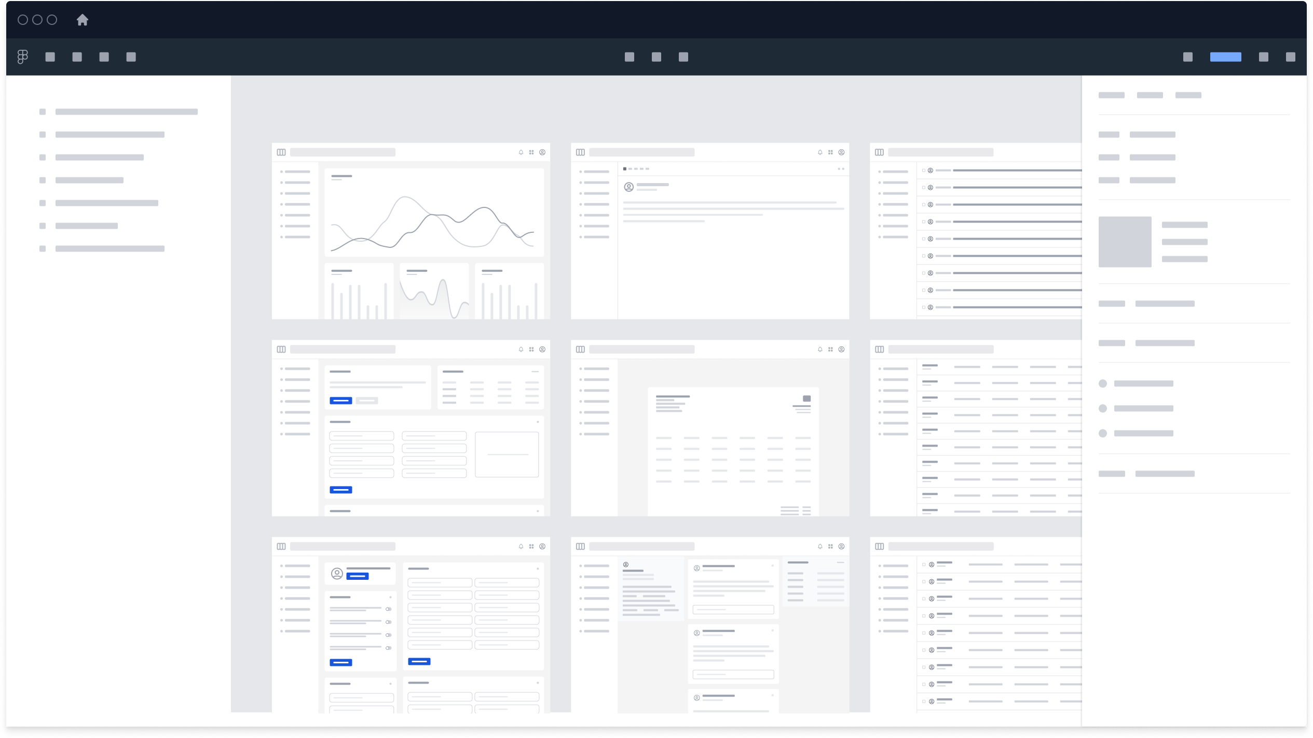Viewport: 1313px width, 738px height.
Task: Click the search bar in the line-chart dashboard frame header
Action: 343,152
